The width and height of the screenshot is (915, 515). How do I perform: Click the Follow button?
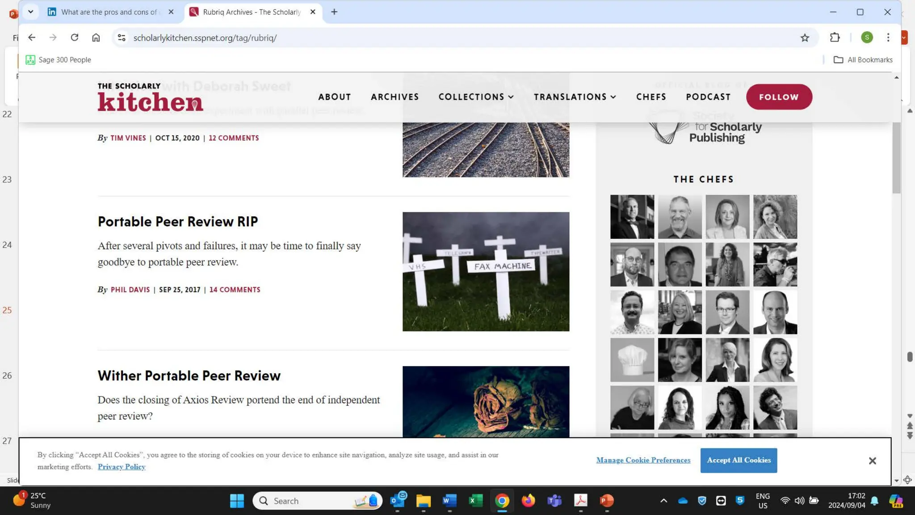pos(779,97)
